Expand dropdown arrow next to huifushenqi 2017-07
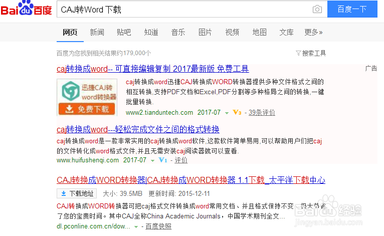The width and height of the screenshot is (384, 236). [152, 161]
